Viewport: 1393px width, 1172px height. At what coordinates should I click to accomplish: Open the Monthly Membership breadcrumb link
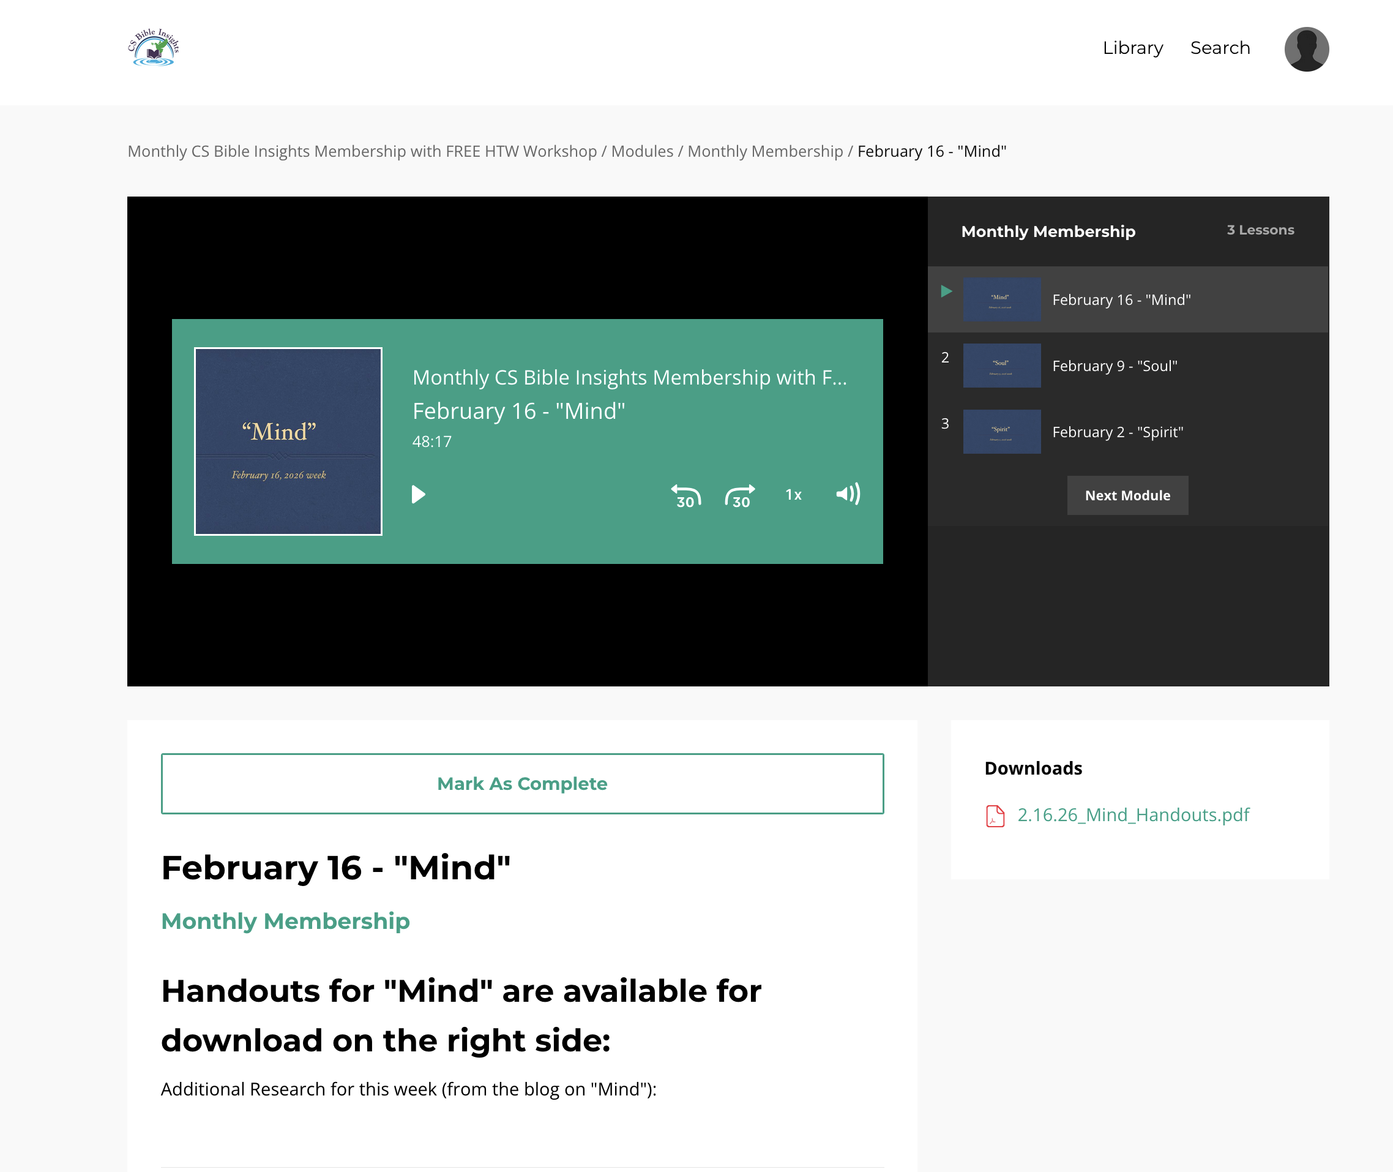765,151
